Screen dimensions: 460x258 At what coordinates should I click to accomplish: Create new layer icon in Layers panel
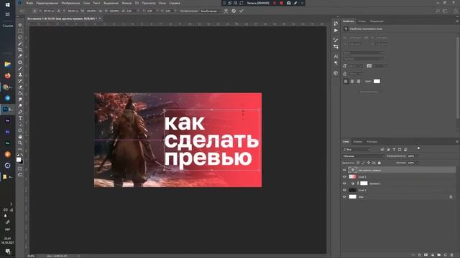(445, 255)
